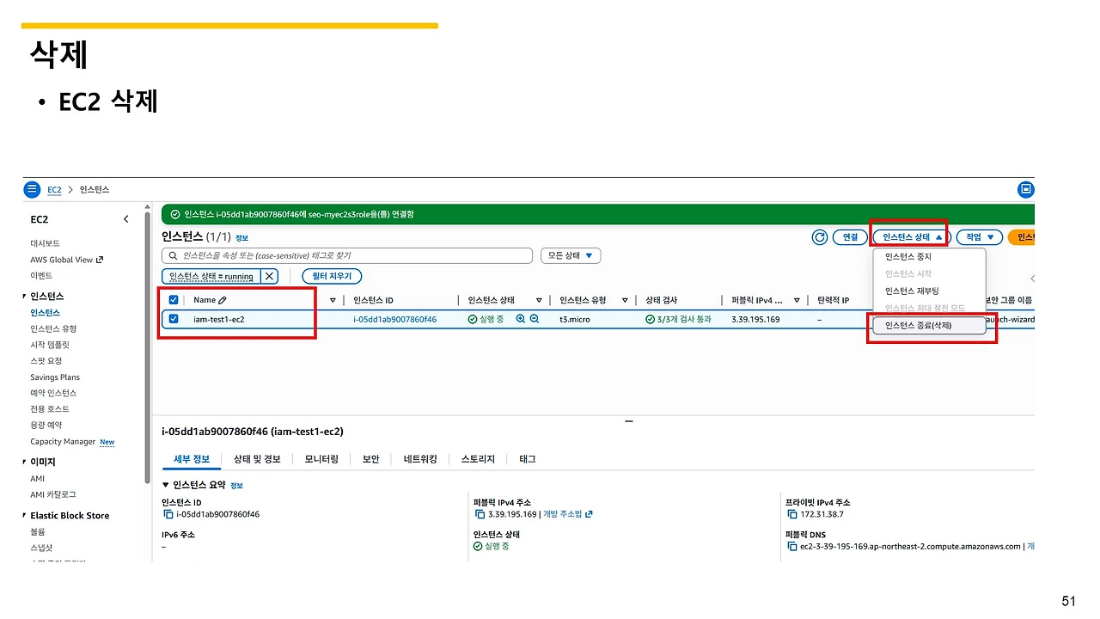The image size is (1100, 619).
Task: Click the 3/3개 검사 통과 status check cell
Action: (679, 319)
